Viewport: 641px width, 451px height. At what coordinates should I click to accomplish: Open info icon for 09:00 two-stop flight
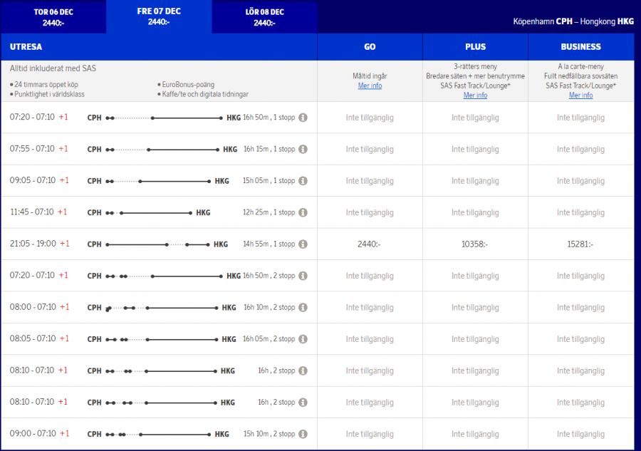pyautogui.click(x=303, y=434)
